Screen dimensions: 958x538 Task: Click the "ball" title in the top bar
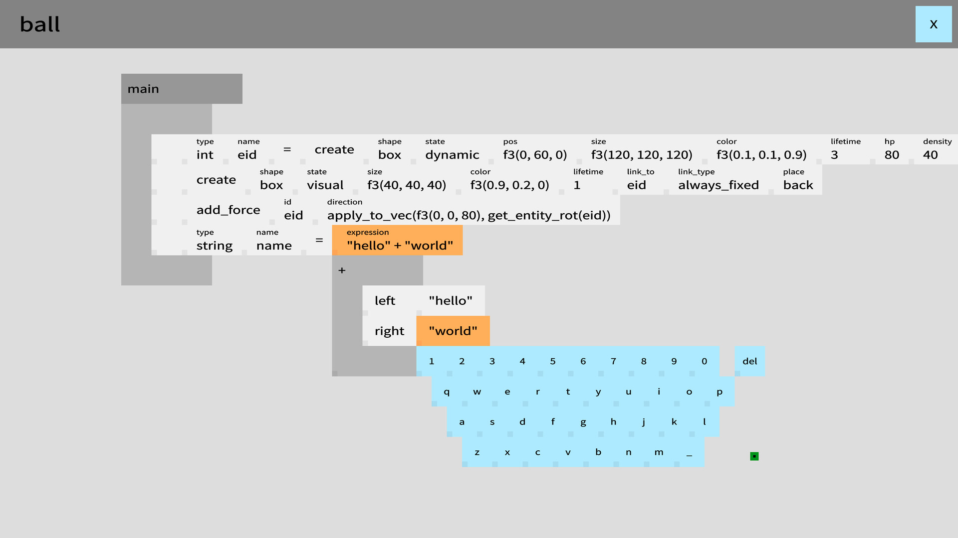pyautogui.click(x=40, y=23)
